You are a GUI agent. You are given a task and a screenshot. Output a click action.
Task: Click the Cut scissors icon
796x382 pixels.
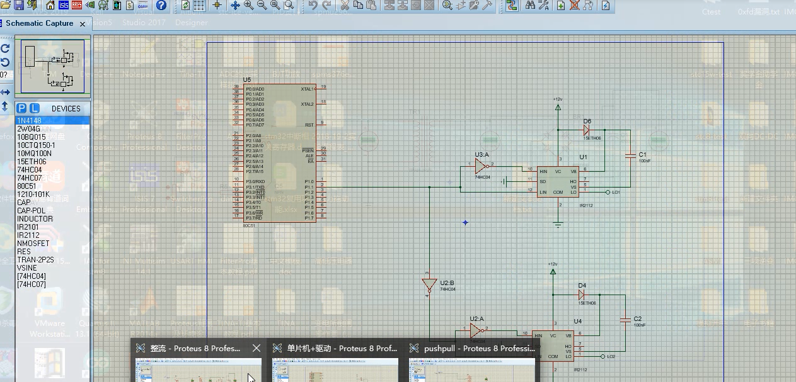coord(345,5)
